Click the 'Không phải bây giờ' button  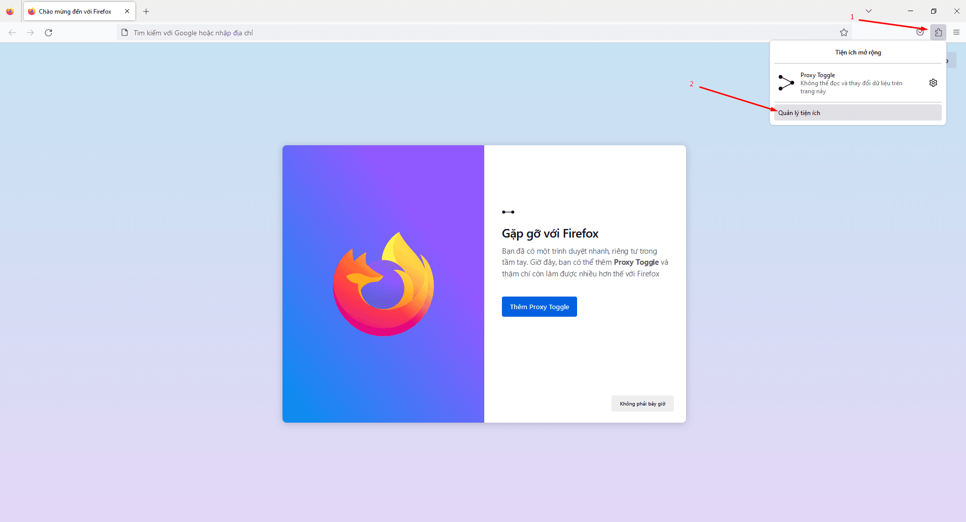(x=642, y=403)
